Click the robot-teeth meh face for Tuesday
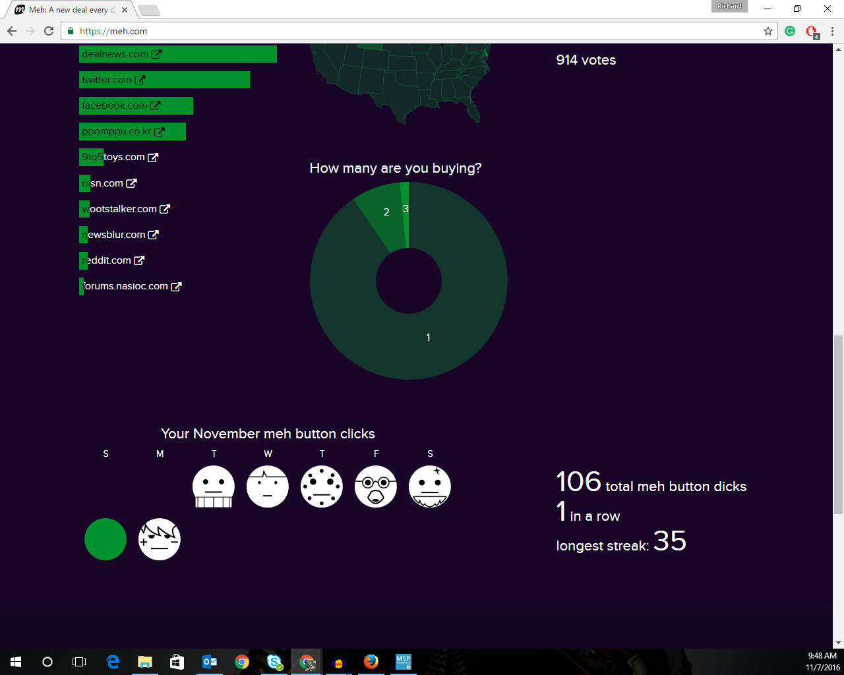Screen dimensions: 844x675 click(x=213, y=486)
